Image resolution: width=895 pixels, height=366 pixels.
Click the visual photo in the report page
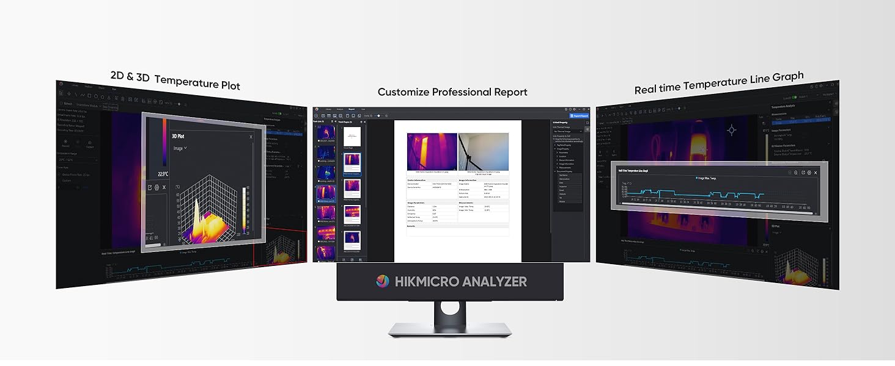(483, 151)
